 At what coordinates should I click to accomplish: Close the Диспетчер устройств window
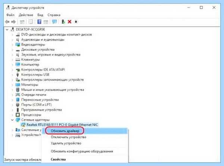click(x=214, y=7)
